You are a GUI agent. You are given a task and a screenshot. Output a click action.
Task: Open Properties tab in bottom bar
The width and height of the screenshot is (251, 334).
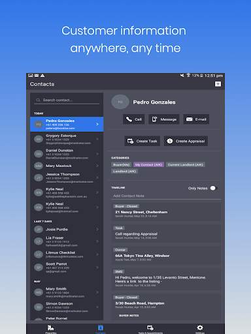click(x=51, y=329)
